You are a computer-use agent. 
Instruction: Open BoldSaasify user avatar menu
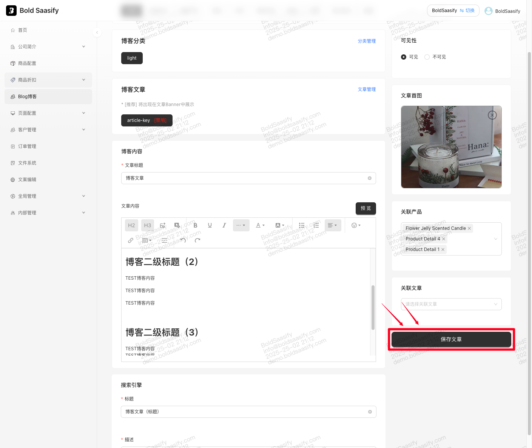point(502,11)
